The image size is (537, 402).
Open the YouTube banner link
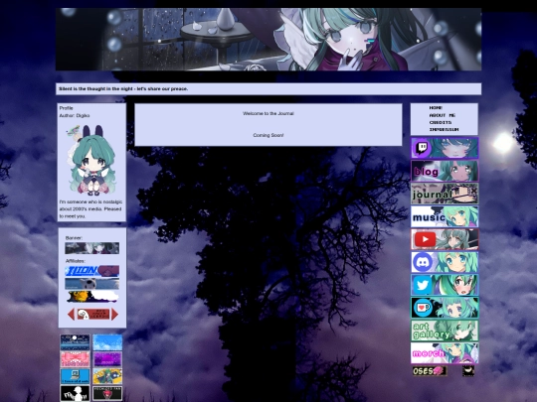[445, 239]
